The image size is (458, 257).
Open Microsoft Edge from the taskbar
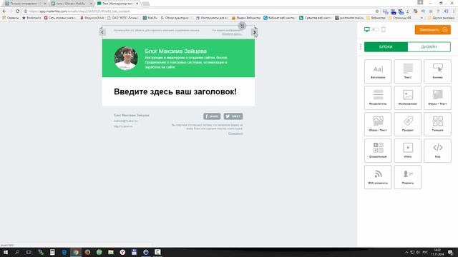click(x=64, y=252)
